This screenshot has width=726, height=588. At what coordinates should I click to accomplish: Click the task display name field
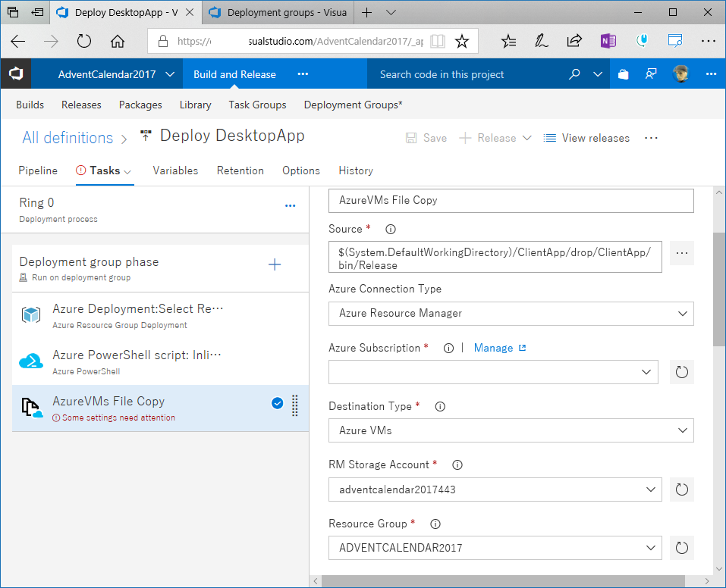[511, 200]
